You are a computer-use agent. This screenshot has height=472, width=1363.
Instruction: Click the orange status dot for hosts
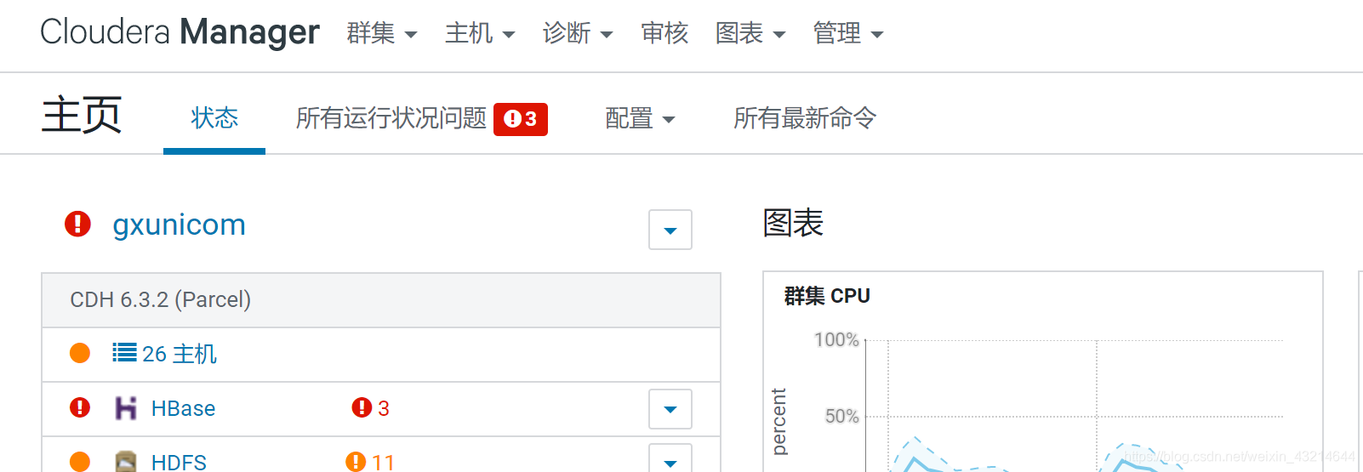[80, 353]
